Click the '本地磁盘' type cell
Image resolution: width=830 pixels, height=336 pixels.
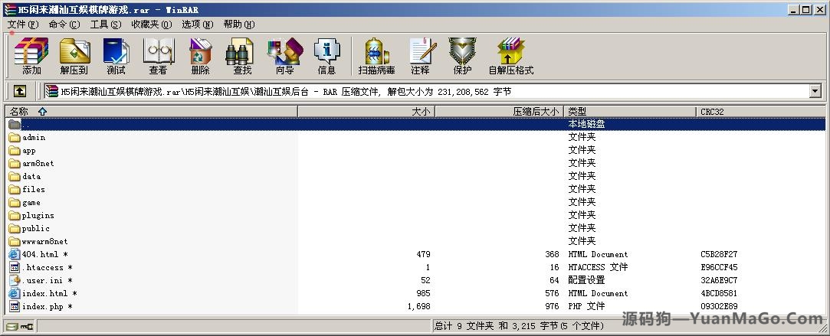[586, 124]
